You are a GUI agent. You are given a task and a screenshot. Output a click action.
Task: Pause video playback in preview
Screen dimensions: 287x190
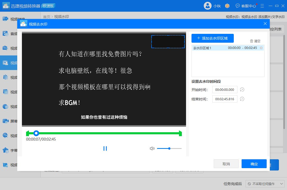[x=105, y=148]
